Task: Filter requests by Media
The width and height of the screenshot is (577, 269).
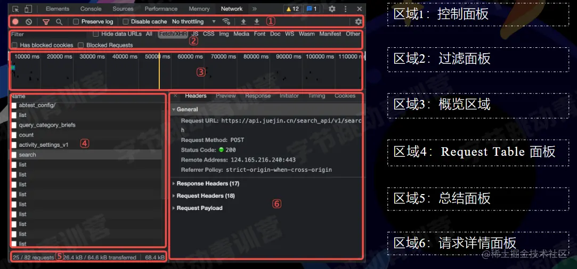Action: point(241,34)
